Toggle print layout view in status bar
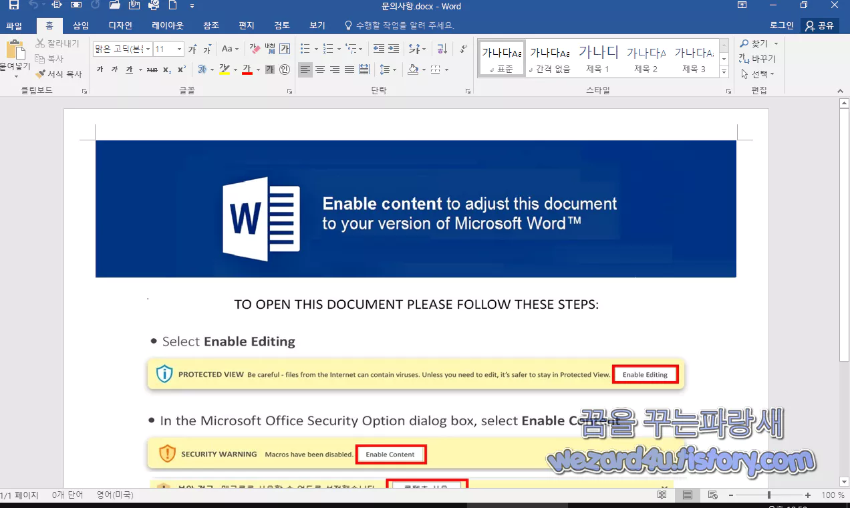 [x=687, y=495]
